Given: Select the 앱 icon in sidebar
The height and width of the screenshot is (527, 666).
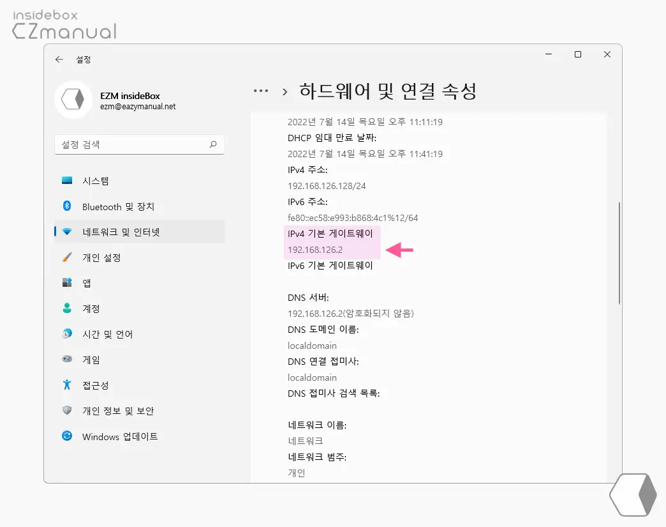Looking at the screenshot, I should pyautogui.click(x=67, y=283).
